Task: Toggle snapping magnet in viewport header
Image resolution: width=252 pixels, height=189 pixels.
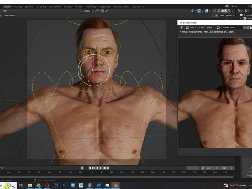Action: (x=103, y=11)
